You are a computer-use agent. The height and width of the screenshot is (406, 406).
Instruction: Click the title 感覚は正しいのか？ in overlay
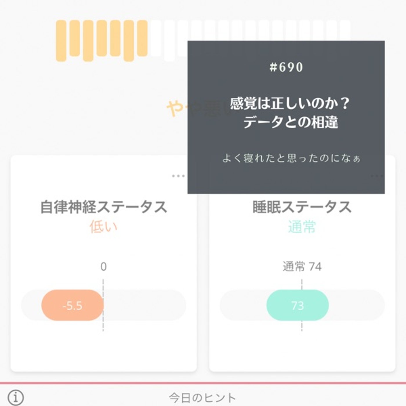[290, 104]
